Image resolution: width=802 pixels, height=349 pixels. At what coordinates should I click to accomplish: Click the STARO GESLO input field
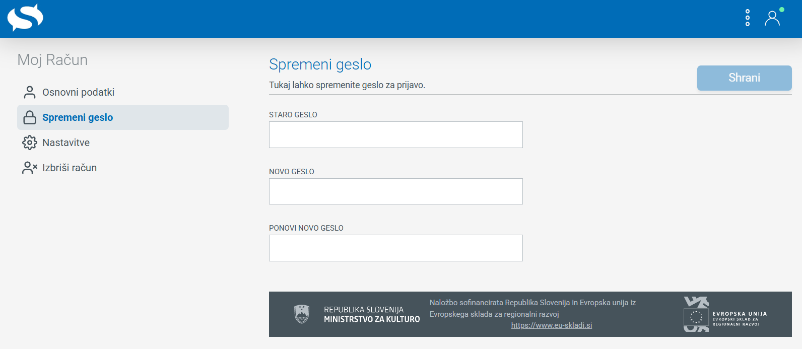(395, 134)
